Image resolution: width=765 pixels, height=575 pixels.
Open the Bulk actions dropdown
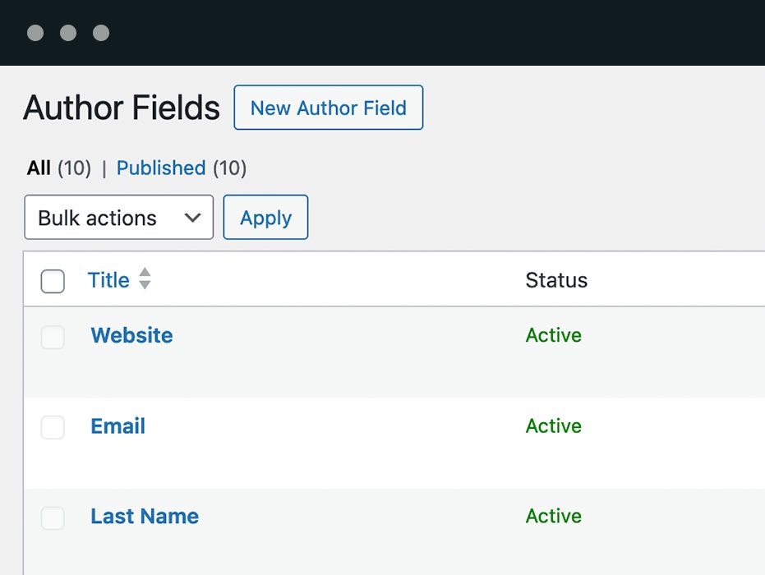[x=118, y=217]
